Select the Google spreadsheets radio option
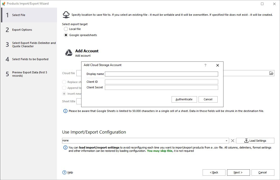 pos(66,35)
